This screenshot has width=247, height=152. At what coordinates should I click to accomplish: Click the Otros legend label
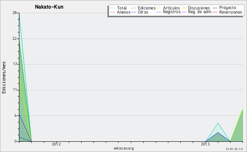143,12
